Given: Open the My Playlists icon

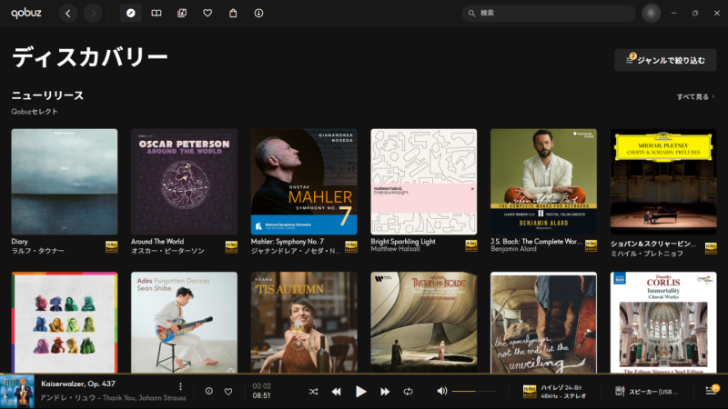Looking at the screenshot, I should coord(182,14).
